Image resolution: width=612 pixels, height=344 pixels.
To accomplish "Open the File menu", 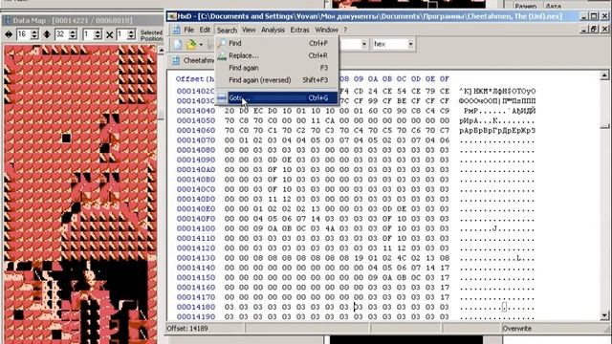I will coord(189,30).
